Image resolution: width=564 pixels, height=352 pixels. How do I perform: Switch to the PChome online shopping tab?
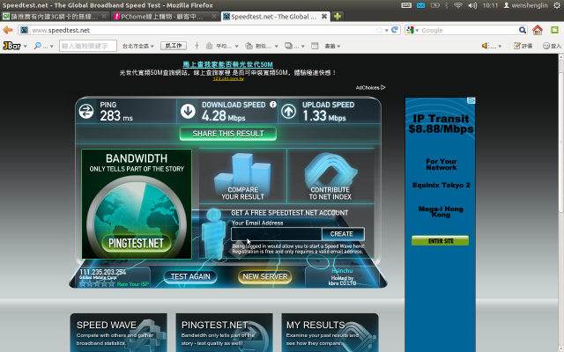pyautogui.click(x=165, y=17)
